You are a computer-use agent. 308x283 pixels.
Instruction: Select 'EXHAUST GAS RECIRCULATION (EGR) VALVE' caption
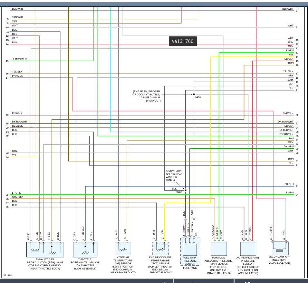point(45,264)
